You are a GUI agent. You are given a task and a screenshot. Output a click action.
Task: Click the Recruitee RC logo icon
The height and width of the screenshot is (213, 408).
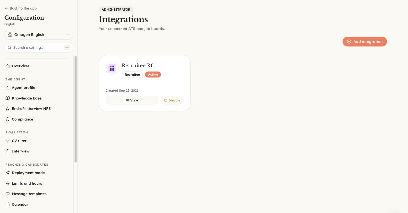click(x=112, y=68)
